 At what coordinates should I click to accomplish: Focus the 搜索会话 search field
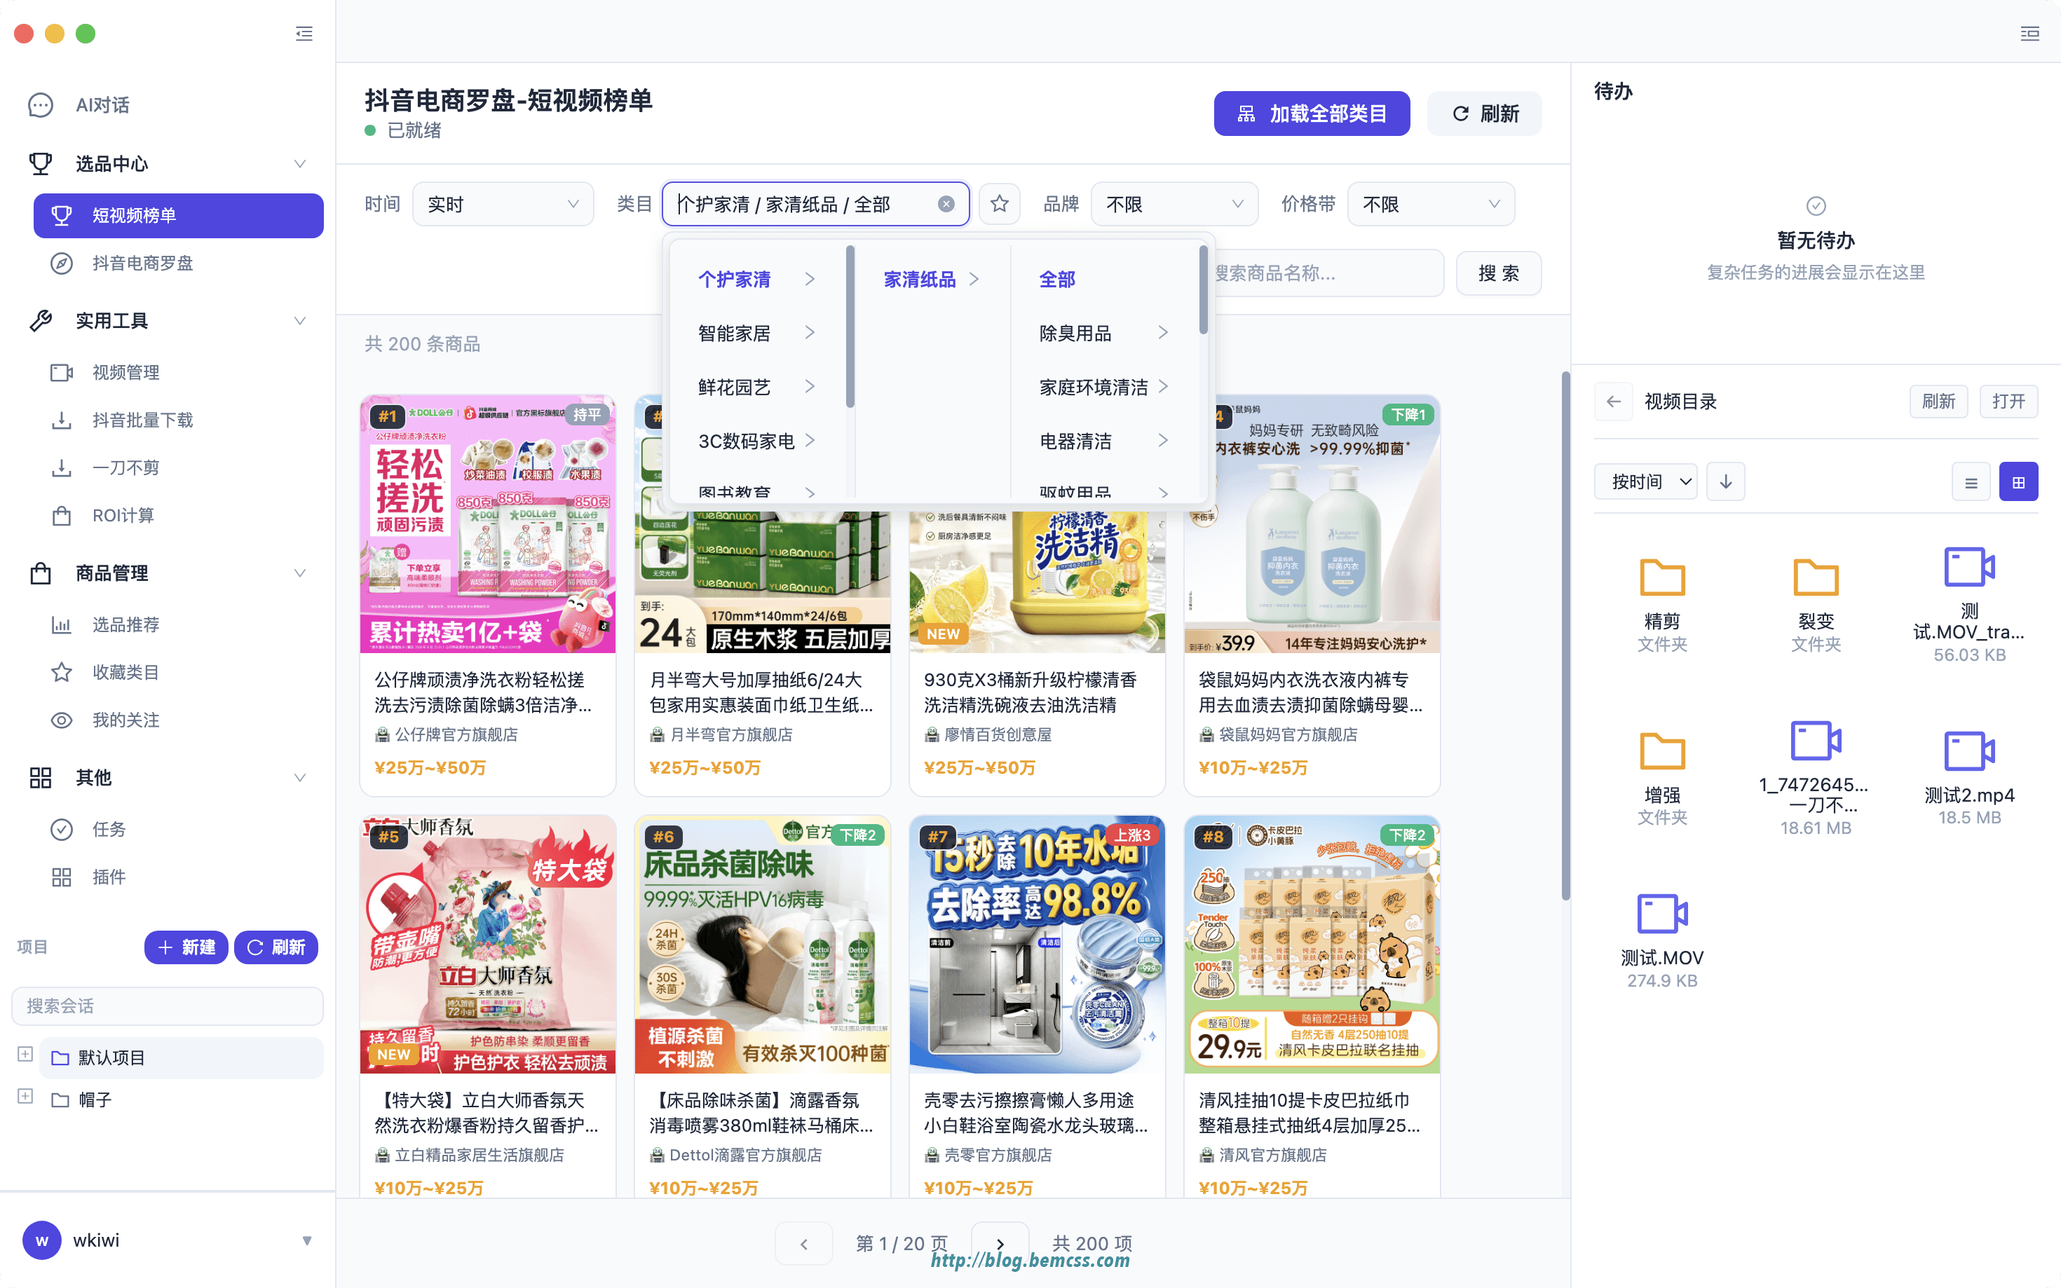(x=168, y=1006)
